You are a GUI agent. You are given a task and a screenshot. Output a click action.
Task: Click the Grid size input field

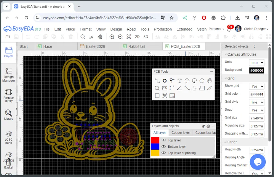pyautogui.click(x=256, y=118)
